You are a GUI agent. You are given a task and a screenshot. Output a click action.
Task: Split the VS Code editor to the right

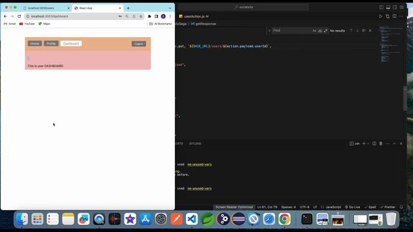click(x=394, y=16)
